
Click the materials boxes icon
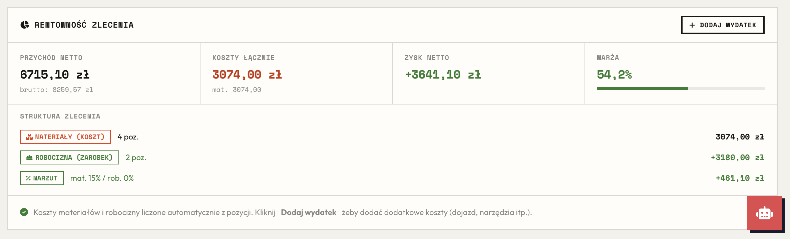click(x=29, y=137)
